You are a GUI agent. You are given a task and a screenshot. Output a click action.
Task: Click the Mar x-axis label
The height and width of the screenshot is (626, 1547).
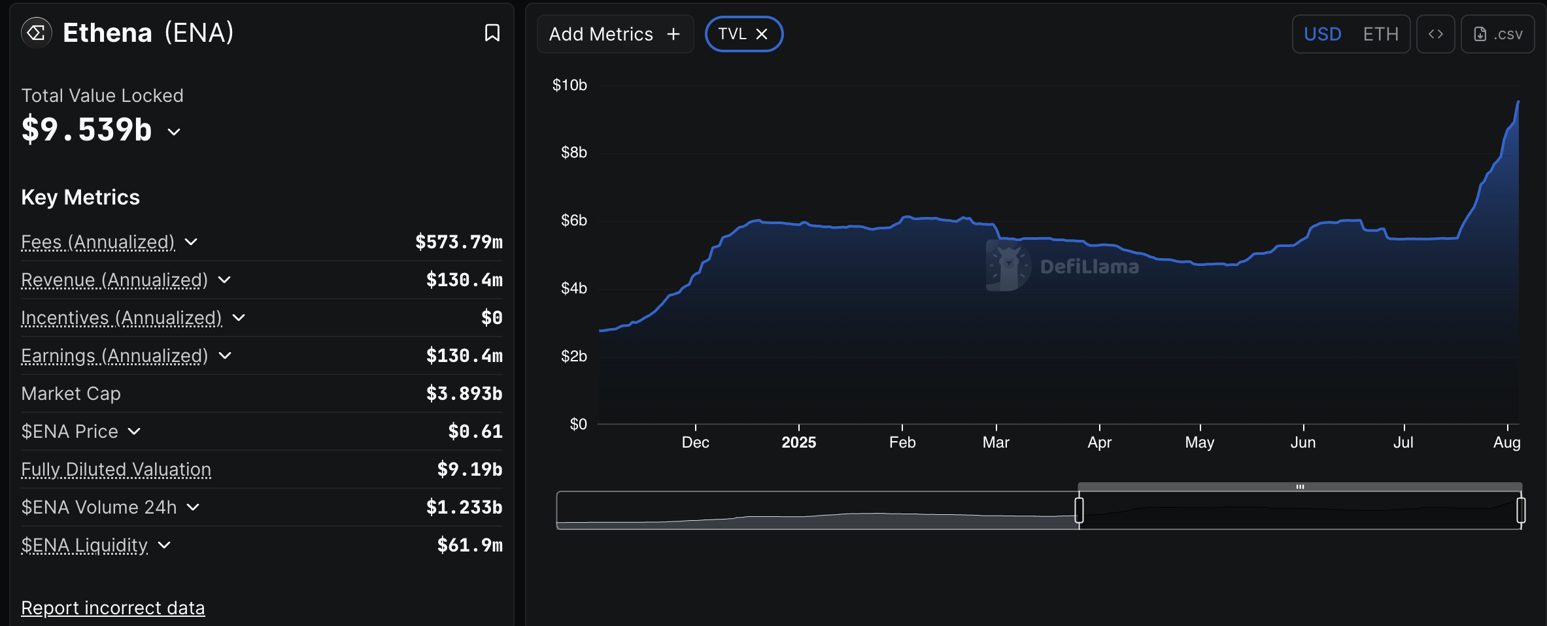996,442
